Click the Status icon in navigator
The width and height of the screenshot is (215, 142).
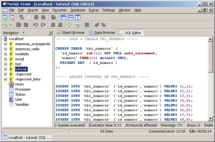click(11, 94)
